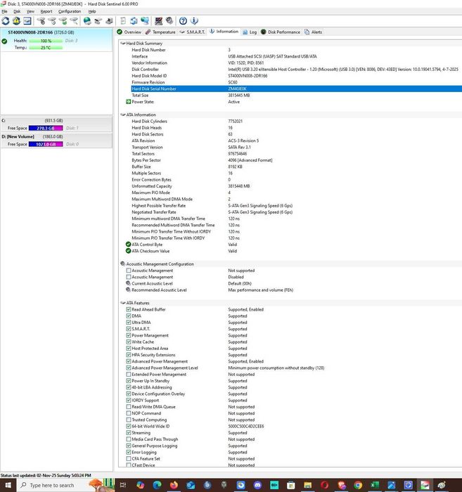The image size is (462, 492).
Task: Open the File menu
Action: pos(4,11)
